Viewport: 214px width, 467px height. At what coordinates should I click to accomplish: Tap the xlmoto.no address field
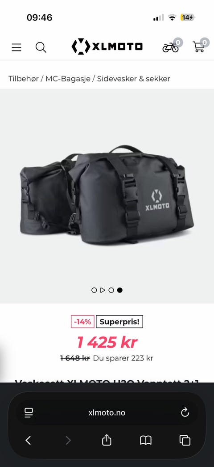[107, 412]
